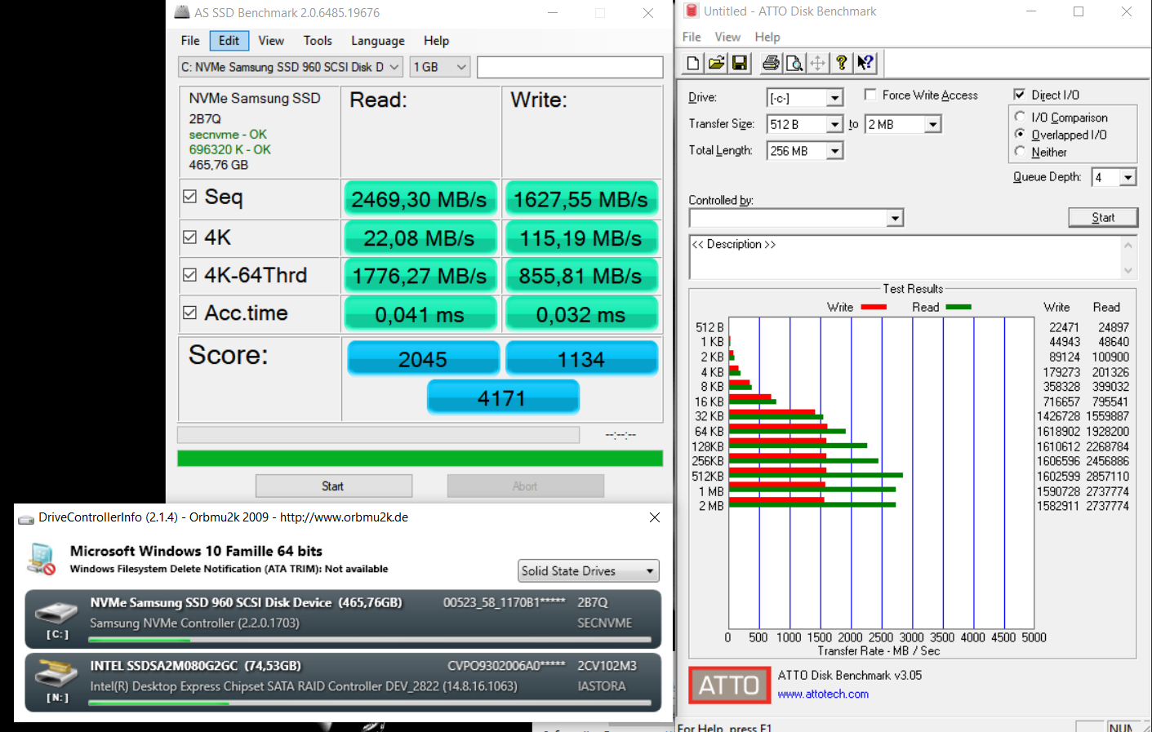Viewport: 1152px width, 732px height.
Task: Save results with ATTO floppy disk icon
Action: click(740, 63)
